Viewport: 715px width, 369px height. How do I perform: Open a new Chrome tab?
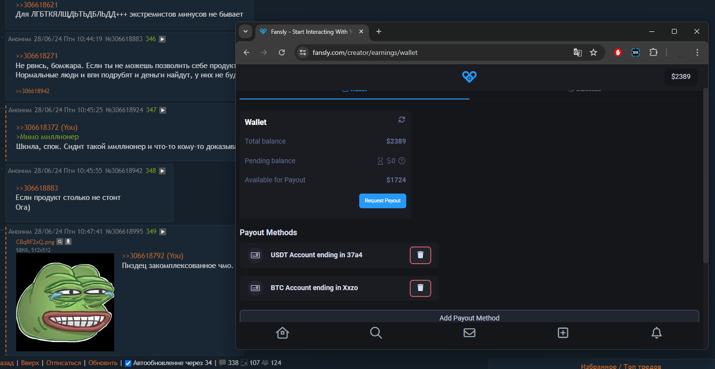(378, 31)
